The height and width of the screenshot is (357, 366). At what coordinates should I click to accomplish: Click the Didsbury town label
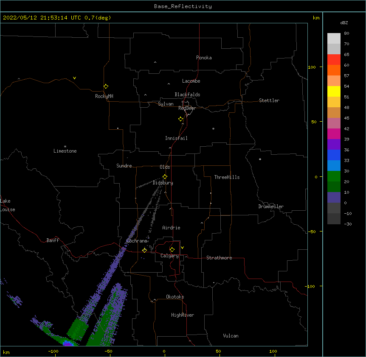click(163, 183)
